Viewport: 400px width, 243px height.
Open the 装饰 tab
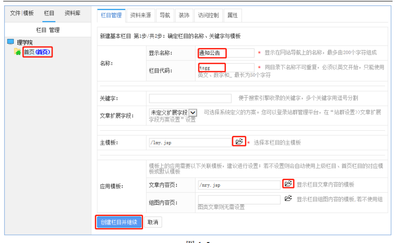point(184,15)
